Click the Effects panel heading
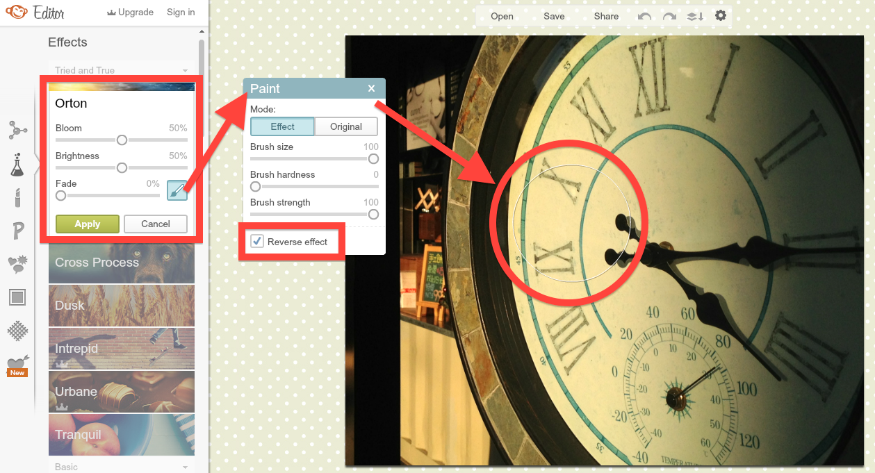 (67, 42)
